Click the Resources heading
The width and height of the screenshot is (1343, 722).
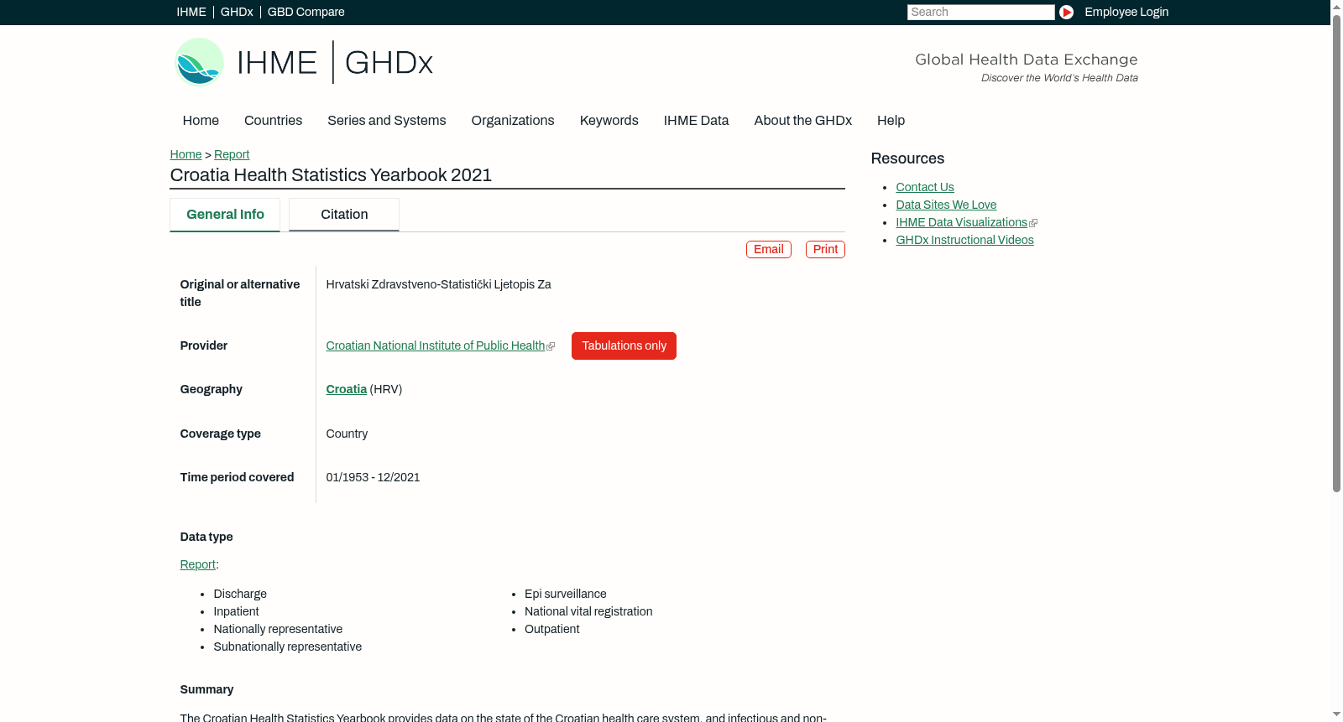pos(907,158)
